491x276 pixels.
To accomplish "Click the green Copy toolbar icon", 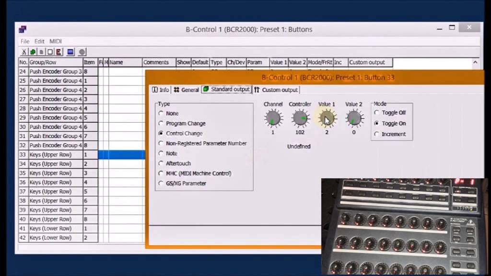I will 33,52.
